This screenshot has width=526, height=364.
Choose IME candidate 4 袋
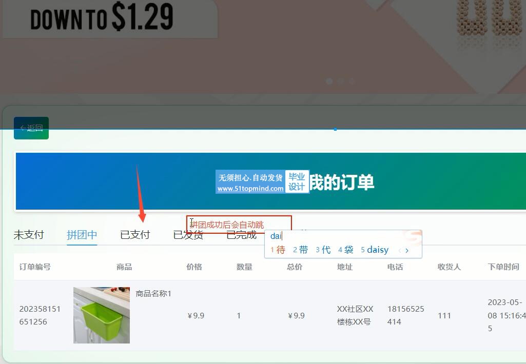[346, 250]
